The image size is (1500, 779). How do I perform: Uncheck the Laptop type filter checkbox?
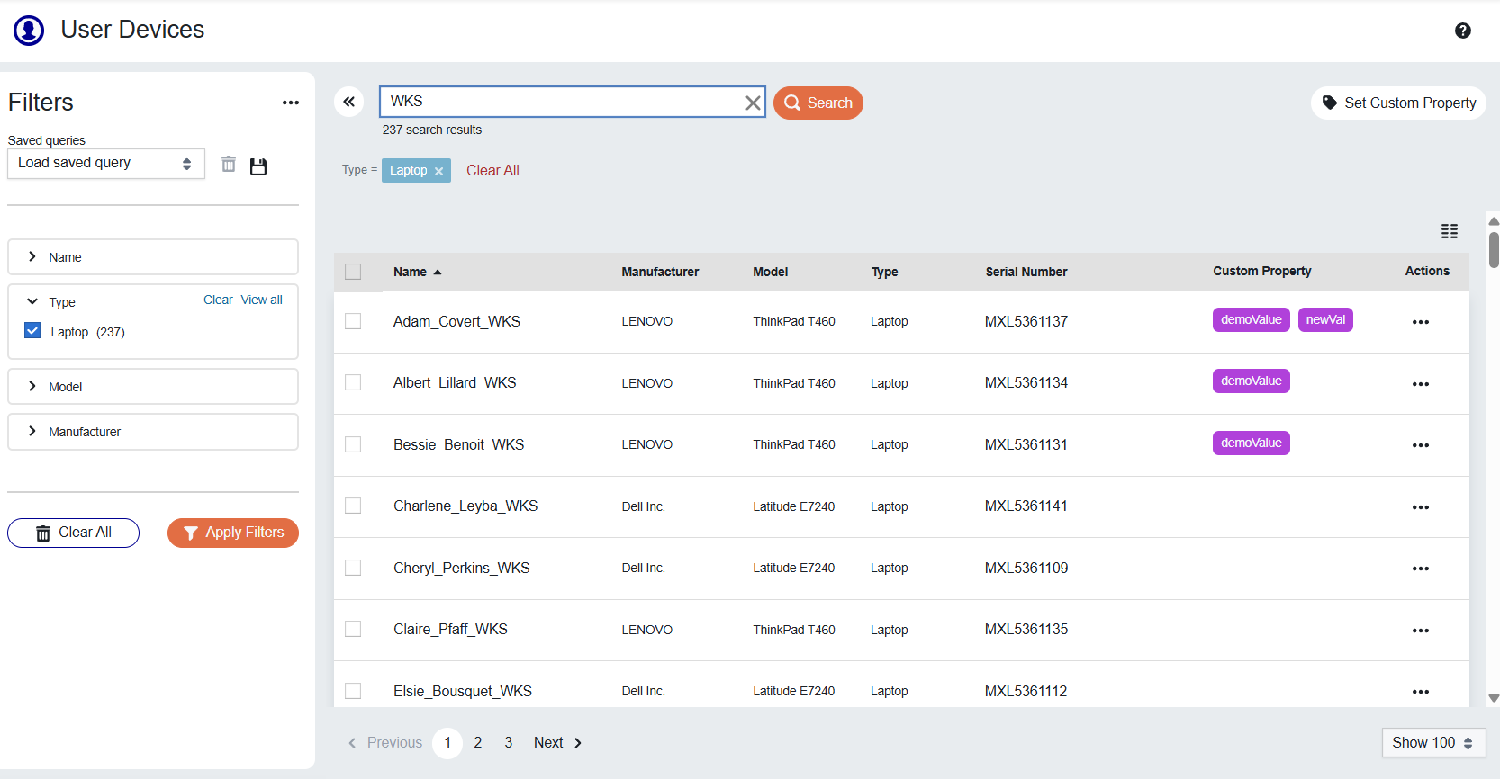[33, 331]
